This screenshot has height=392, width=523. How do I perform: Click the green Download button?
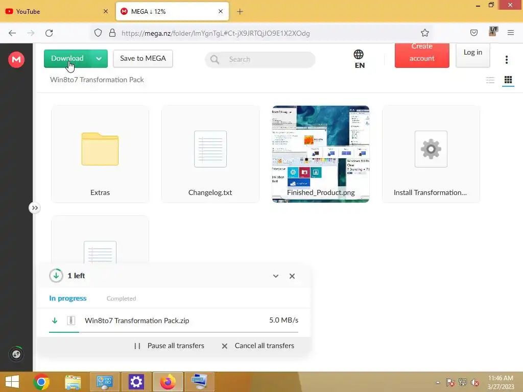pos(67,59)
